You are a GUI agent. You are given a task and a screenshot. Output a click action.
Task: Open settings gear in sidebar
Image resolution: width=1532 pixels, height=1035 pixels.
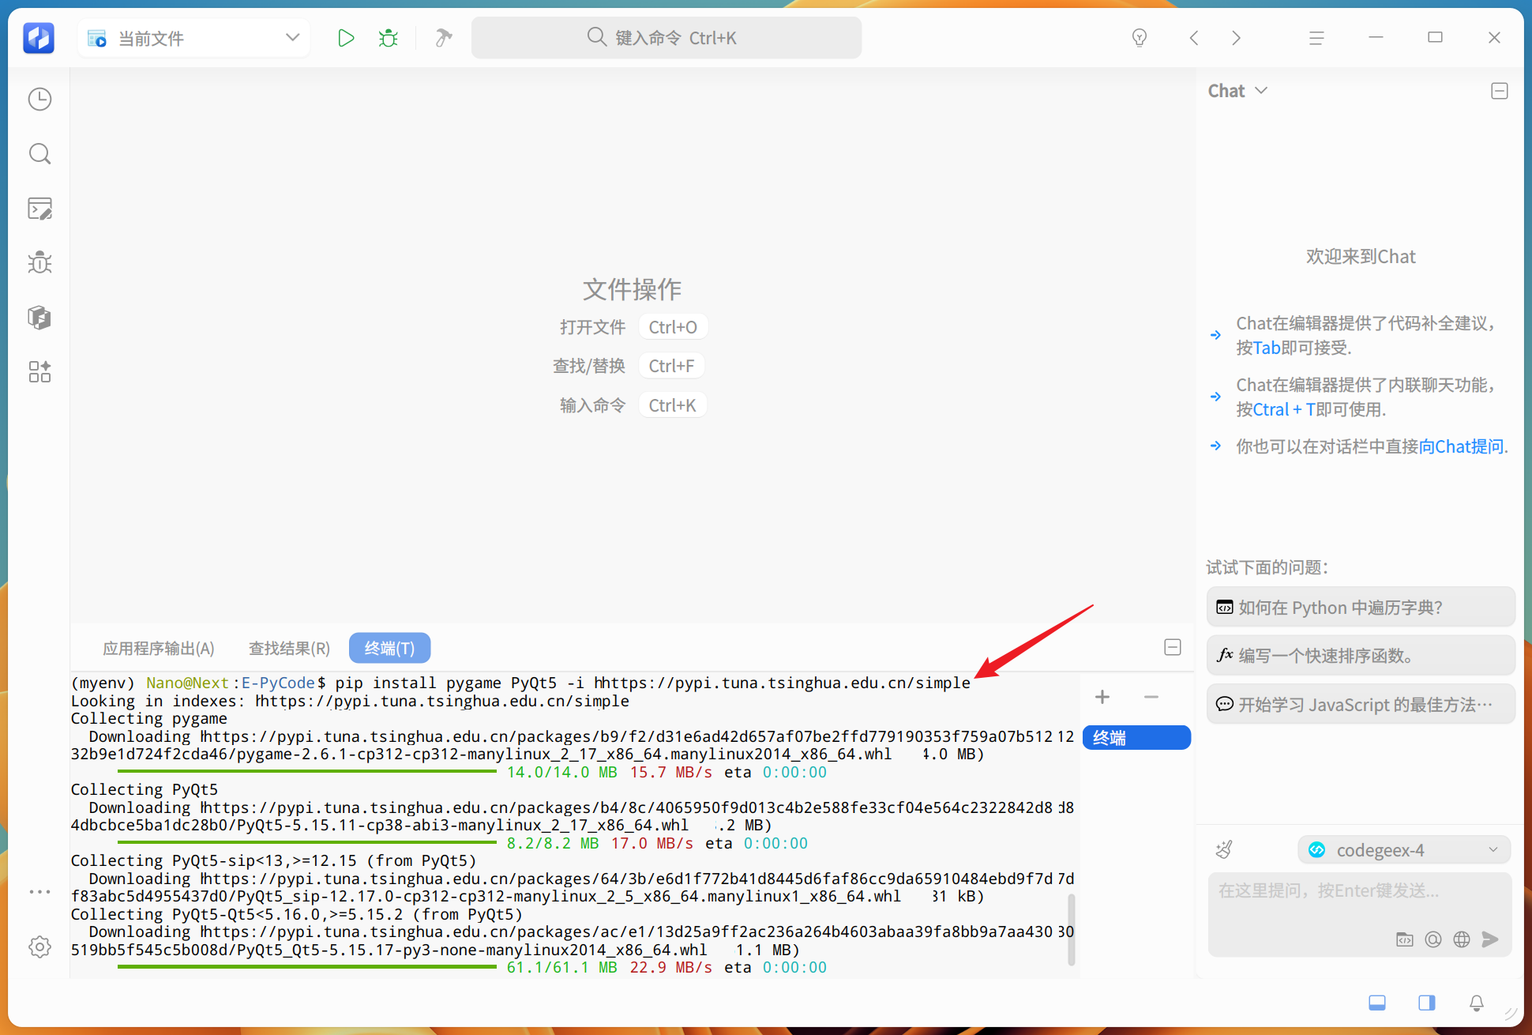pos(39,947)
